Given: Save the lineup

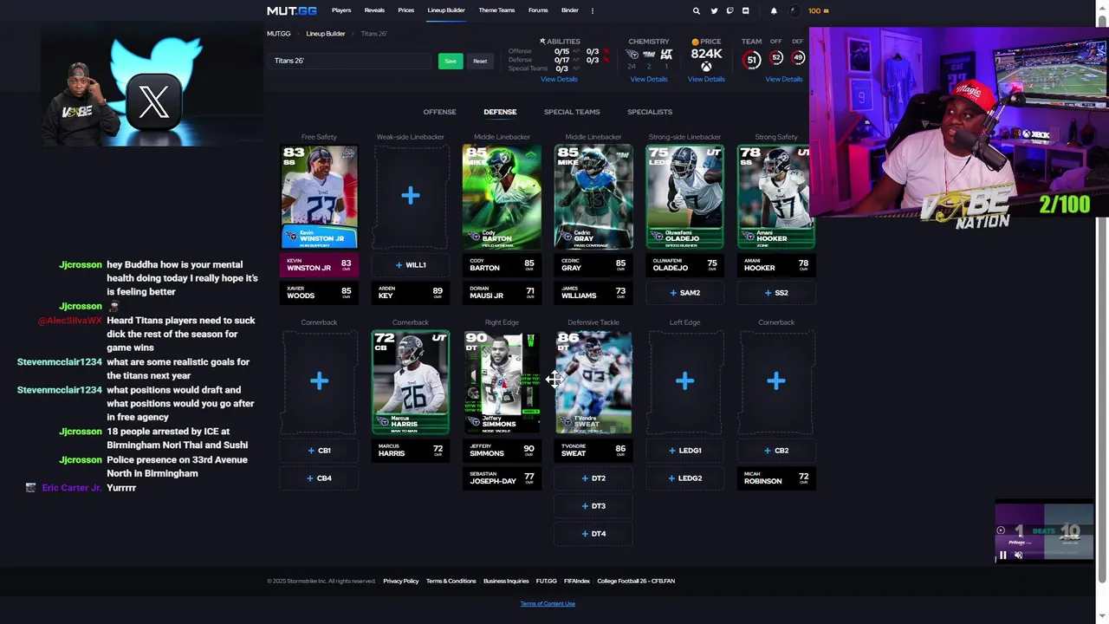Looking at the screenshot, I should point(451,61).
